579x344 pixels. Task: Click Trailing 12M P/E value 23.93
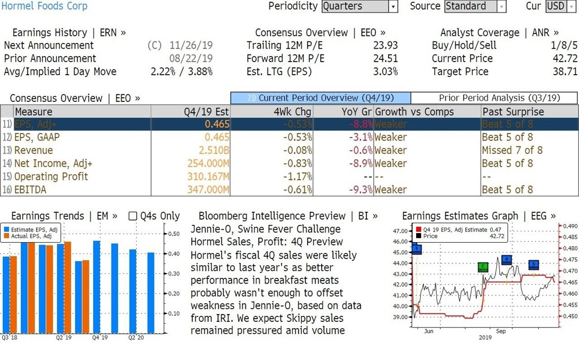[386, 45]
